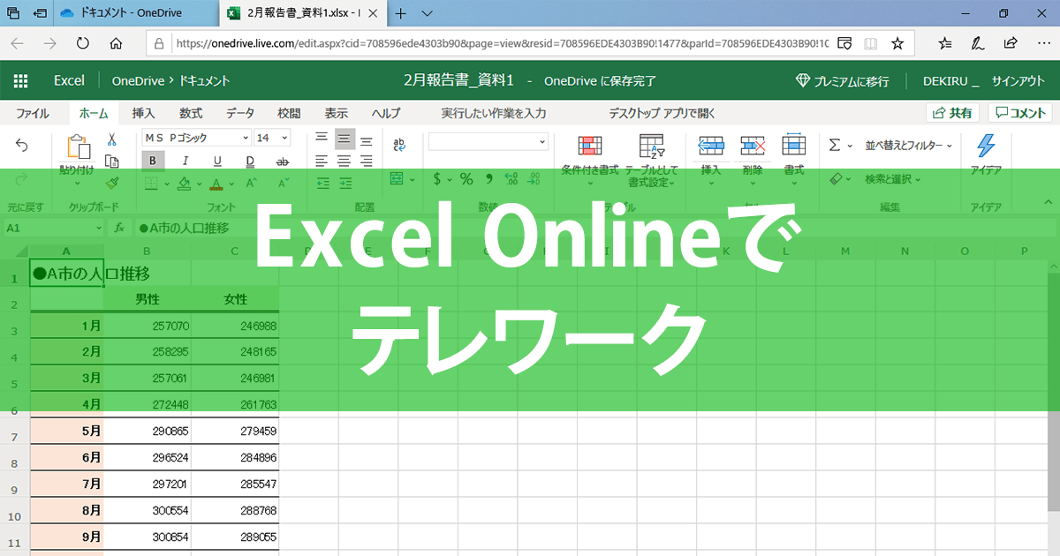This screenshot has height=556, width=1060.
Task: Switch to the 挿入 ribbon tab
Action: (143, 113)
